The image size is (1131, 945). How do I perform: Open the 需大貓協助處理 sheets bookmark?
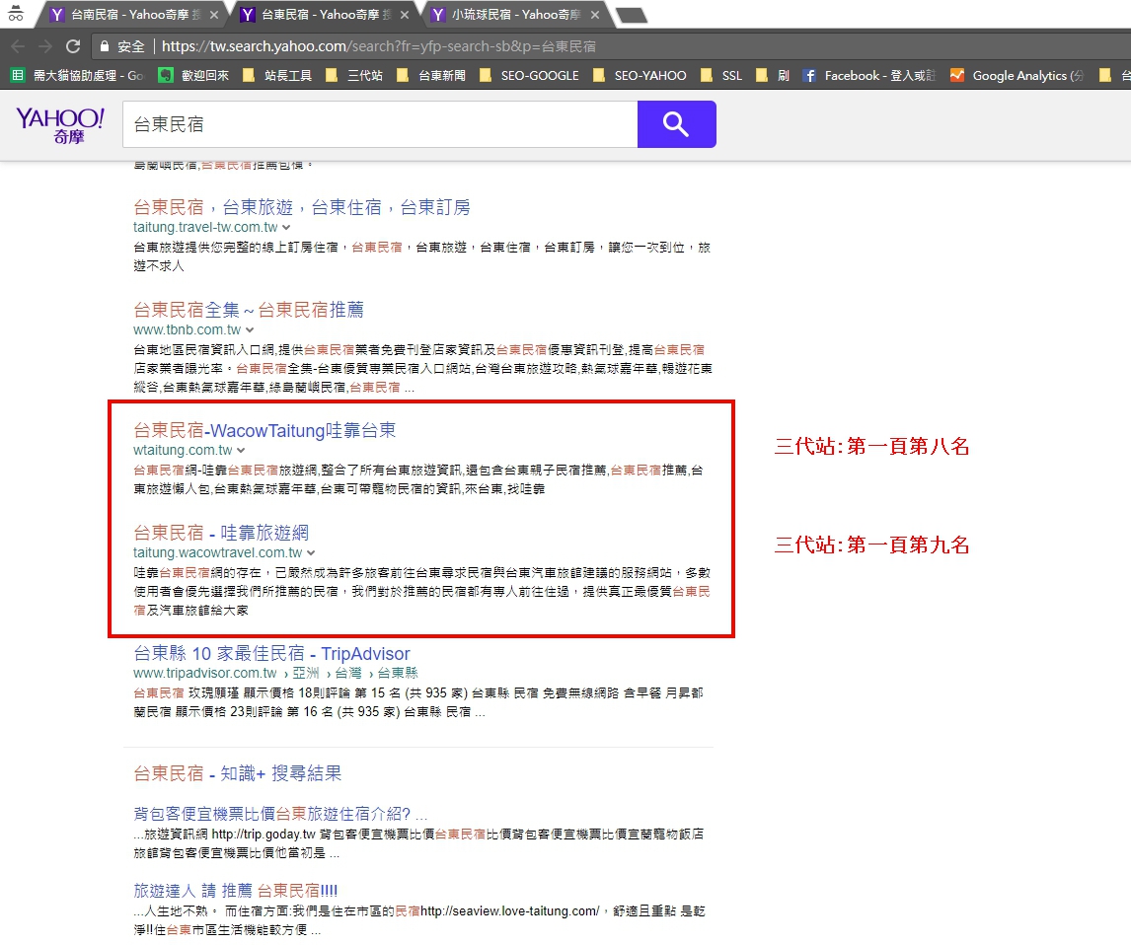click(x=77, y=75)
